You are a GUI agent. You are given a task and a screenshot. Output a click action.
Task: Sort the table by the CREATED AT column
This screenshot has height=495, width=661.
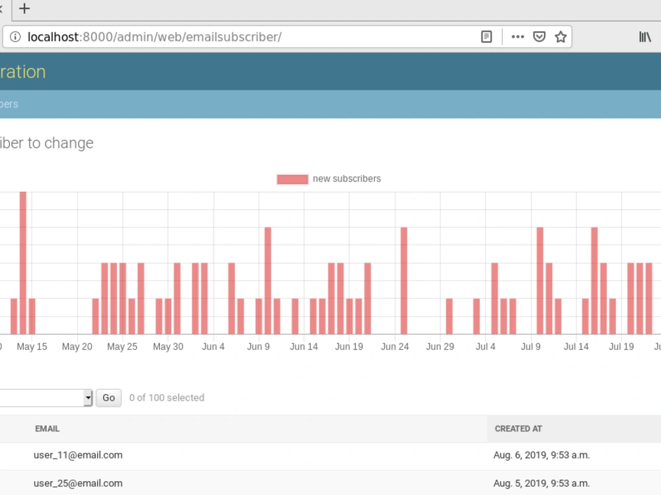[518, 428]
